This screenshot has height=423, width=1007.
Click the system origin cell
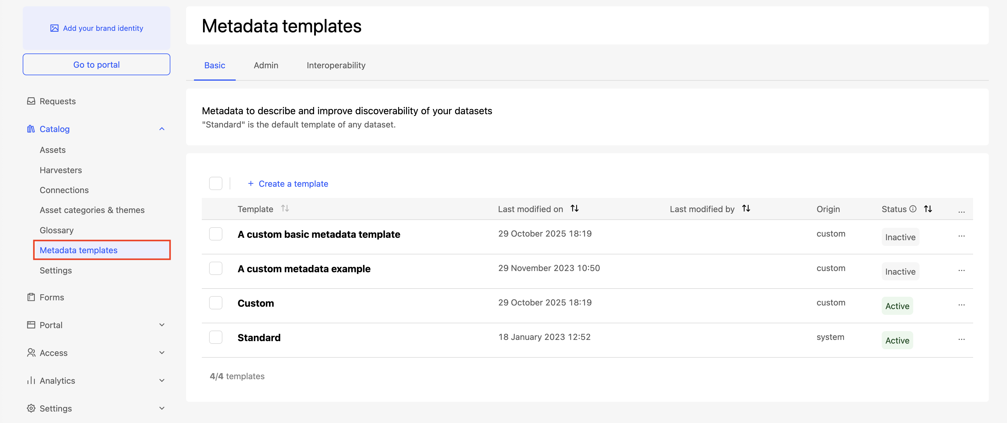pos(830,337)
